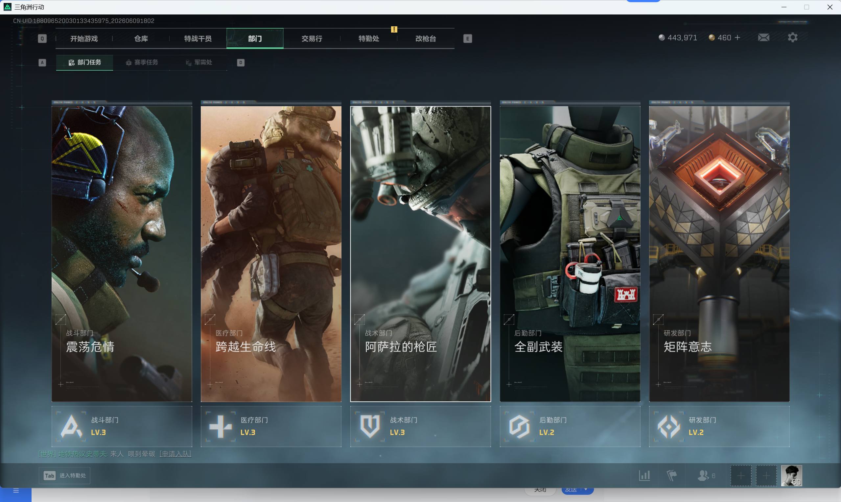The height and width of the screenshot is (502, 841).
Task: Close the 三角洲行动 window
Action: pos(830,7)
